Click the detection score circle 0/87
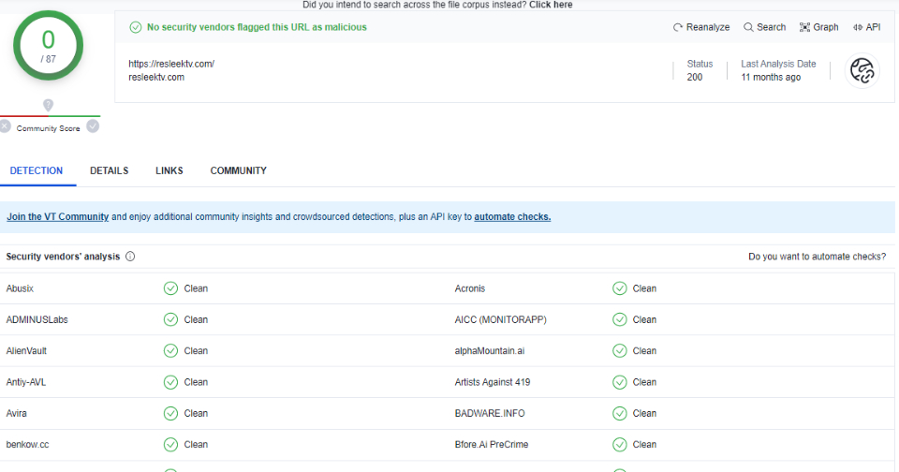Image resolution: width=899 pixels, height=472 pixels. pyautogui.click(x=48, y=45)
